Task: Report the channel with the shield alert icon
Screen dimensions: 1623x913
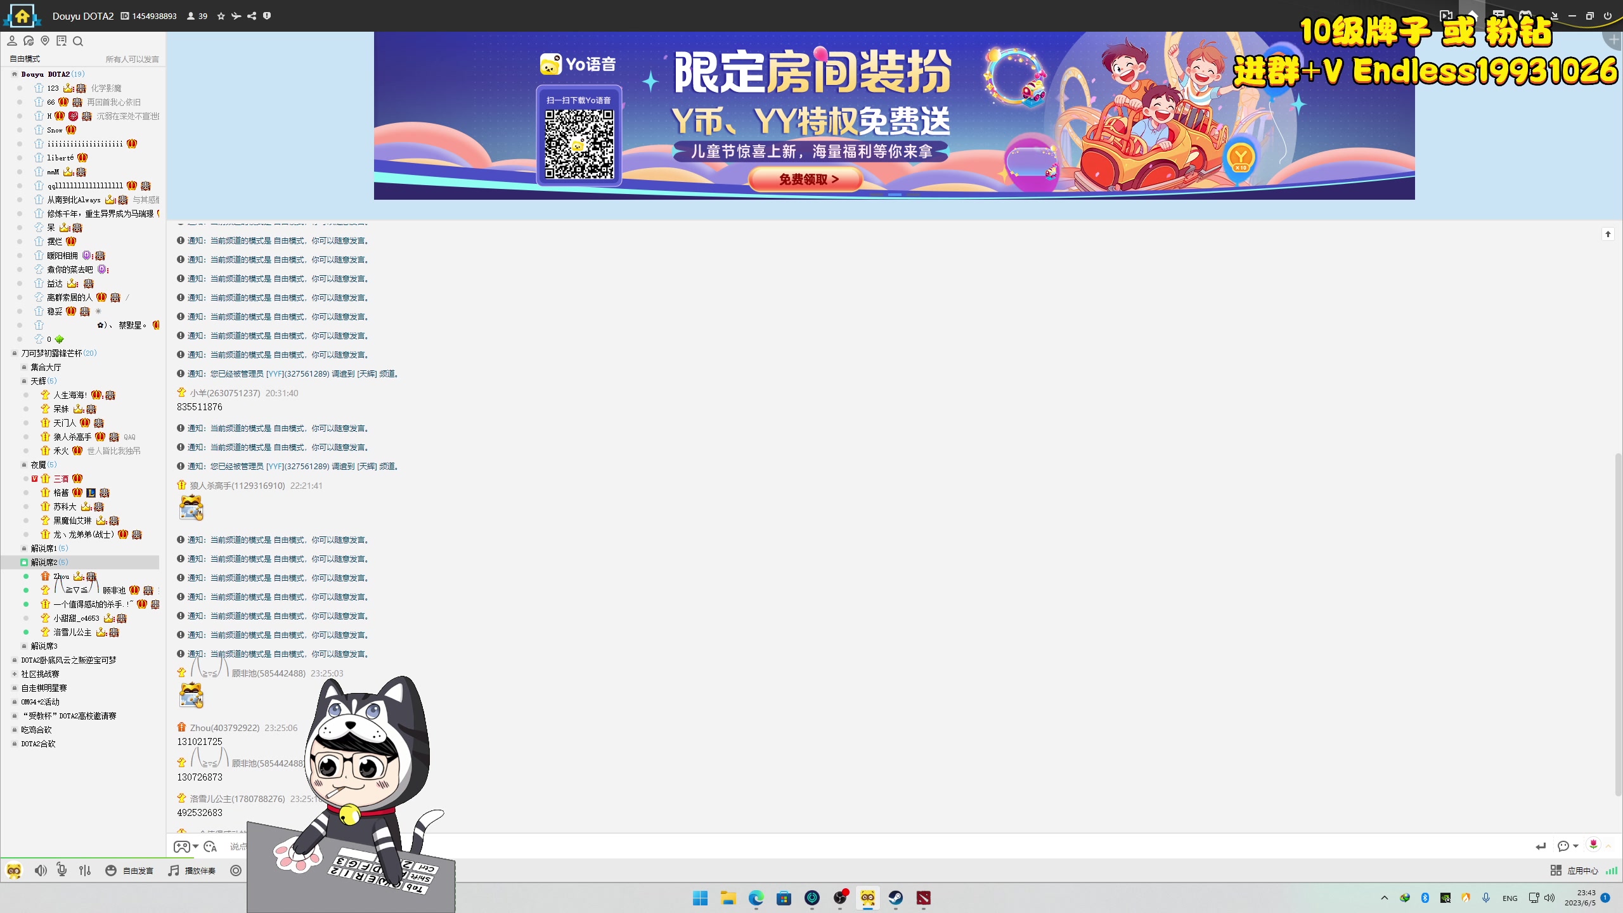Action: click(267, 16)
